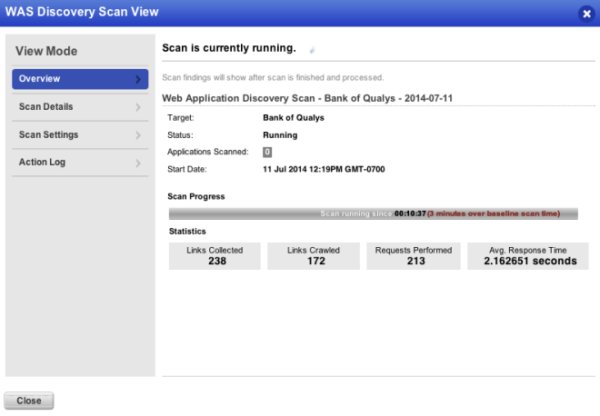Select the Overview view mode

[80, 79]
